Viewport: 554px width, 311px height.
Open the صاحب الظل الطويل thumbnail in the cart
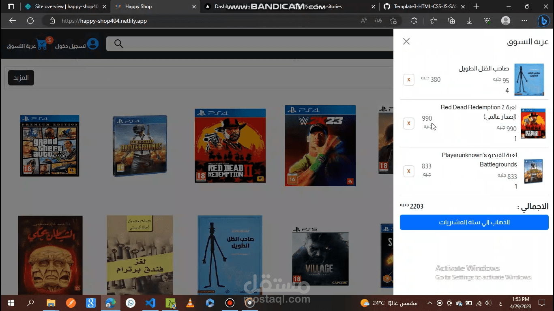(x=529, y=80)
